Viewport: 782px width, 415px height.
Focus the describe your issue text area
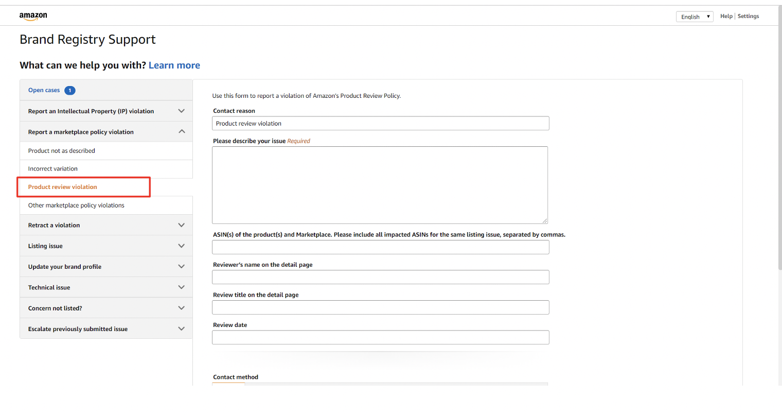(x=380, y=185)
